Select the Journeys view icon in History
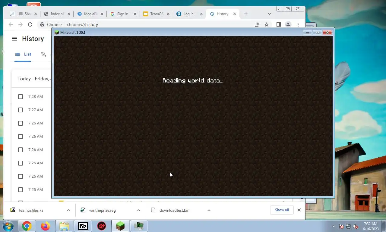Image resolution: width=386 pixels, height=232 pixels. click(44, 54)
